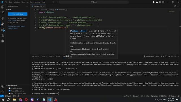Viewport: 181px width, 102px height.
Task: Split the terminal panel
Action: click(166, 56)
